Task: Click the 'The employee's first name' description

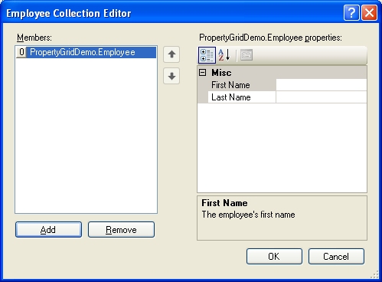Action: click(x=248, y=215)
